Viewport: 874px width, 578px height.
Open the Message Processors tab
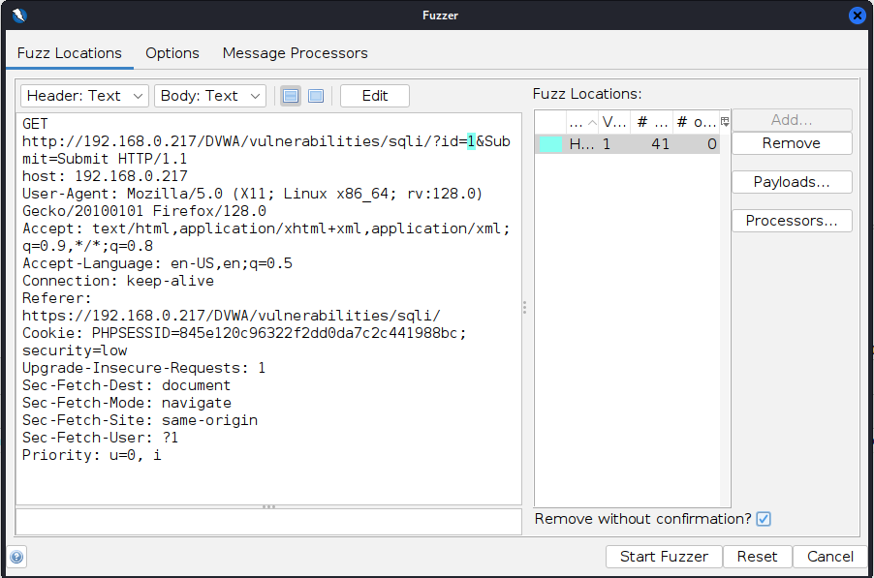coord(295,53)
